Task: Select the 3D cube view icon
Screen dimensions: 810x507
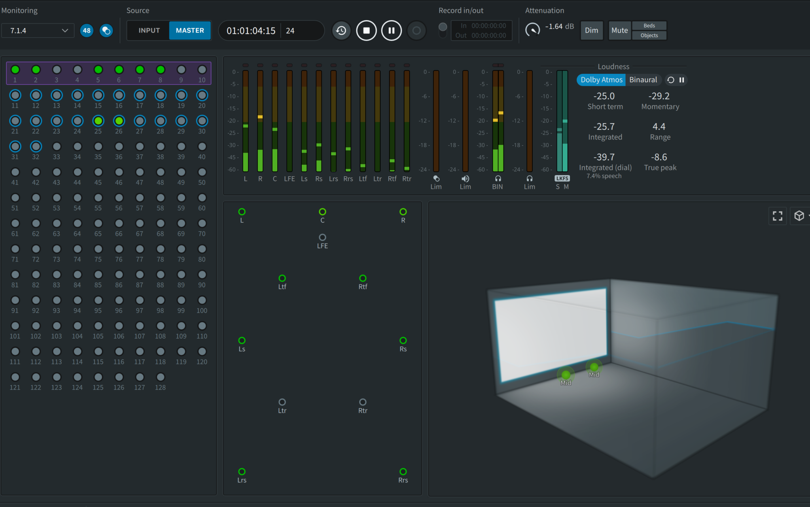Action: click(799, 216)
